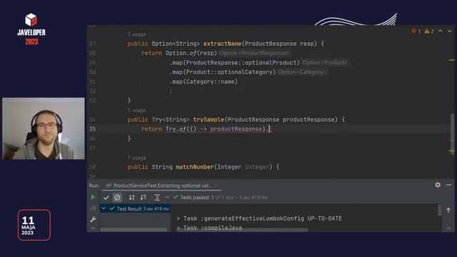Image resolution: width=457 pixels, height=257 pixels.
Task: Click the console vertical scrollbar thumb
Action: point(440,210)
